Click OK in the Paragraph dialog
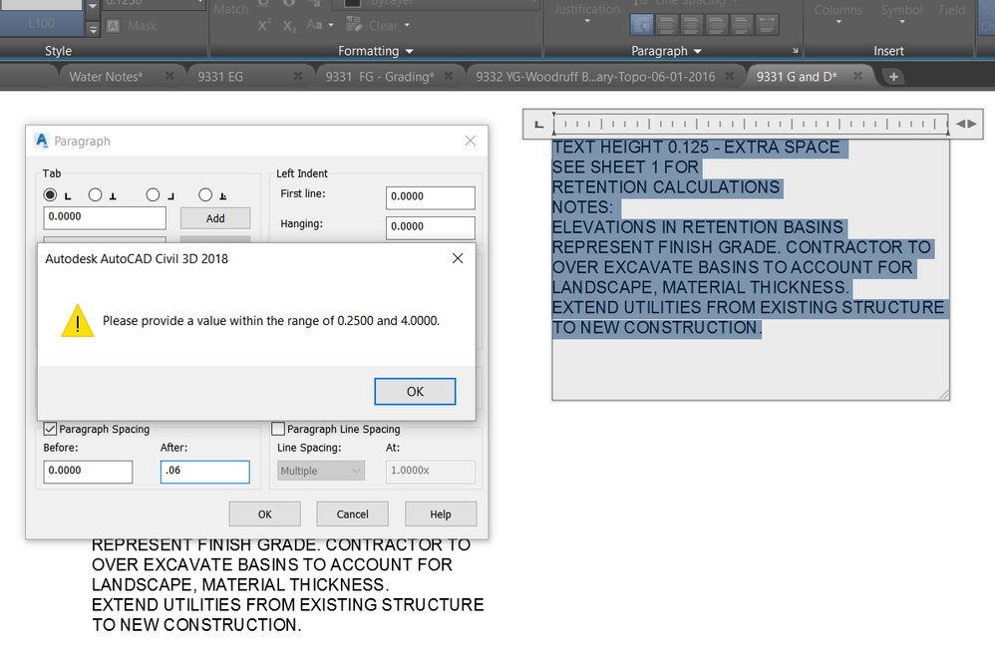Screen dimensions: 995x661 pyautogui.click(x=264, y=513)
